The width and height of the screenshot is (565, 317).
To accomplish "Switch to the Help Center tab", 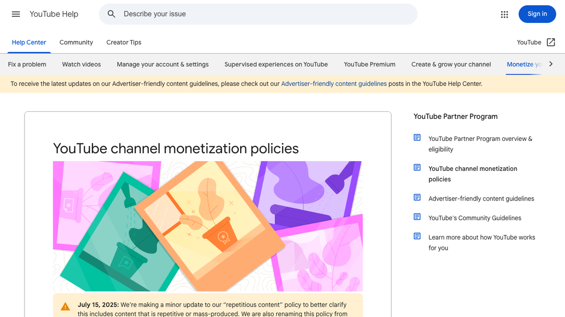I will coord(29,42).
